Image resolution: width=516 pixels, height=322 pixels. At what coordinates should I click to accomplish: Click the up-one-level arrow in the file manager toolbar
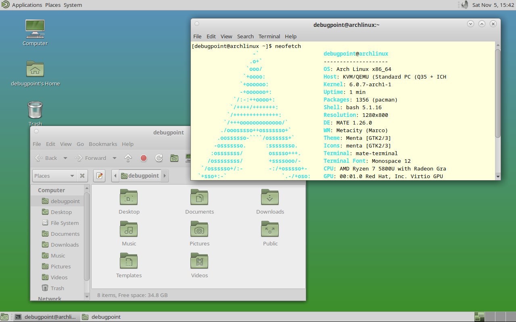(x=128, y=158)
